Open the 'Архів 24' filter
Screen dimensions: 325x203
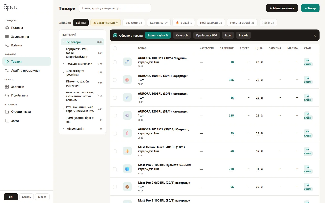pyautogui.click(x=268, y=23)
